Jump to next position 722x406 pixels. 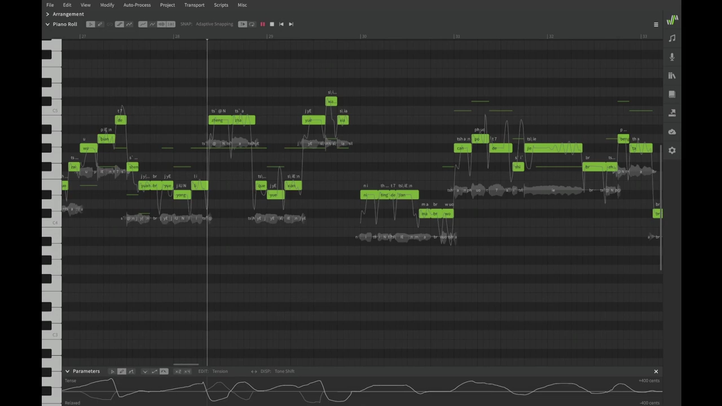pyautogui.click(x=291, y=24)
